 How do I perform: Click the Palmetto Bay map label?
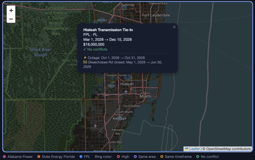click(118, 132)
